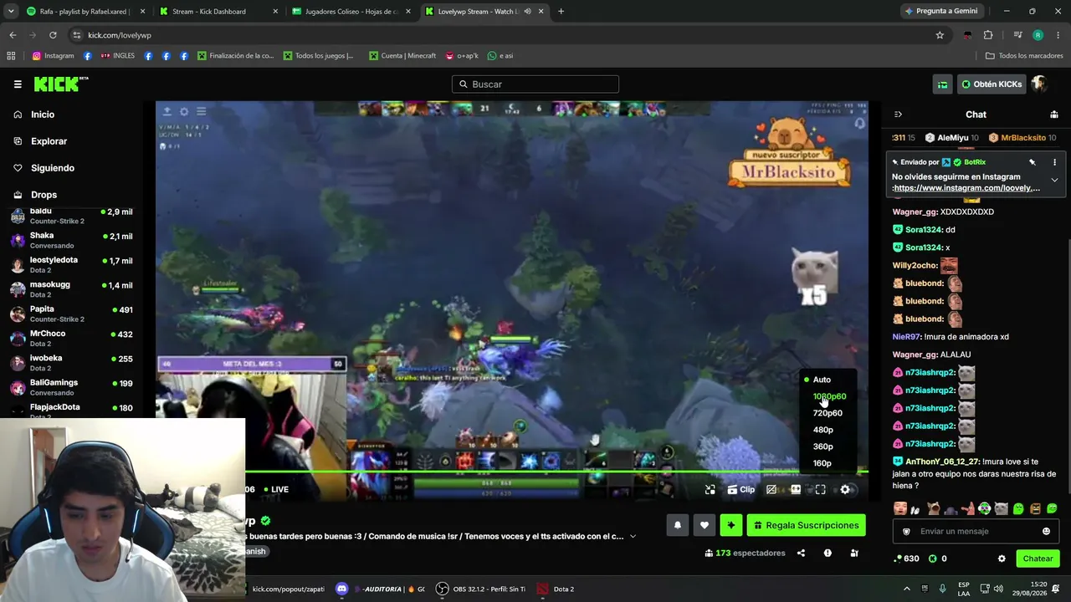Open leostyledota channel in sidebar
The image size is (1071, 602).
pos(72,265)
